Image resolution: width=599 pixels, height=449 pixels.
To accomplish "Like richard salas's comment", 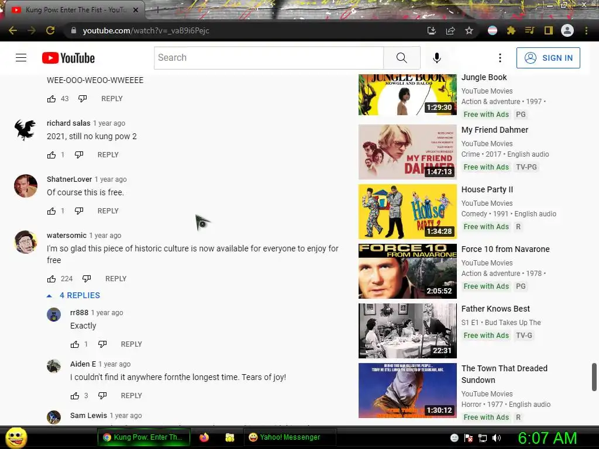I will [x=51, y=155].
